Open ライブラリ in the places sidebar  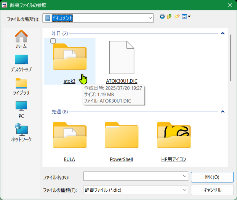click(21, 87)
